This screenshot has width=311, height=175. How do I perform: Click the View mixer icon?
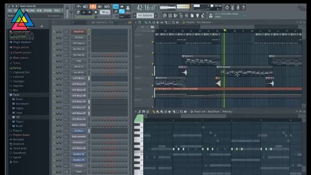coord(187,15)
